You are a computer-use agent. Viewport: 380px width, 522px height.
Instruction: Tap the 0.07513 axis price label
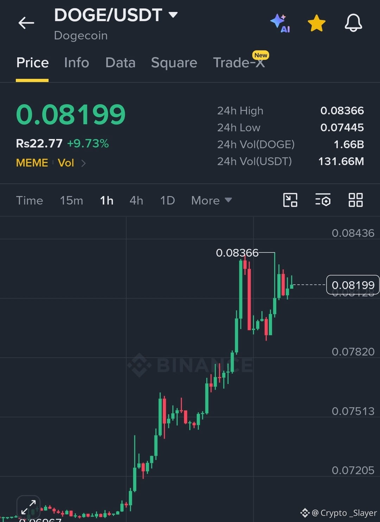click(353, 411)
